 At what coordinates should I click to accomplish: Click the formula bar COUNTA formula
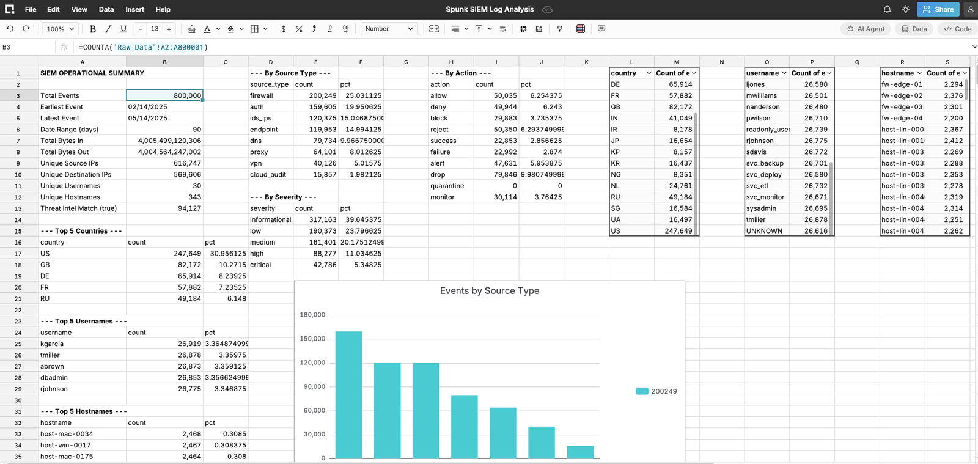pos(143,47)
